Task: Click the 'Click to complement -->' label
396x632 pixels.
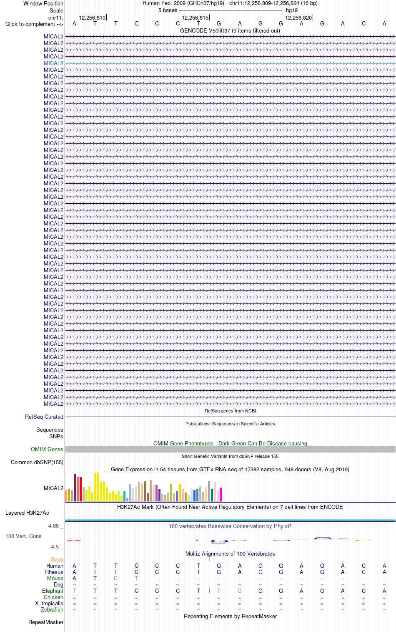Action: 34,24
